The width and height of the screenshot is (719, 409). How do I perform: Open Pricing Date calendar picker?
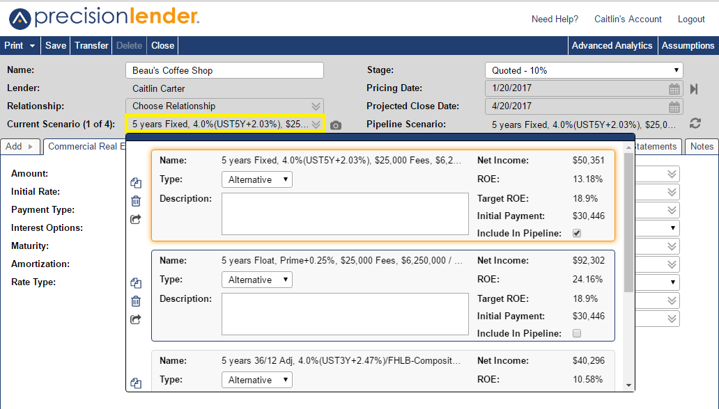pos(674,89)
